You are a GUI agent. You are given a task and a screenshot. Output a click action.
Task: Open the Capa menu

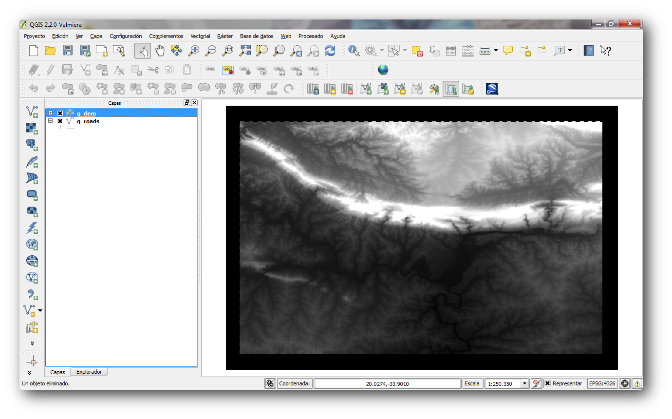coord(96,36)
